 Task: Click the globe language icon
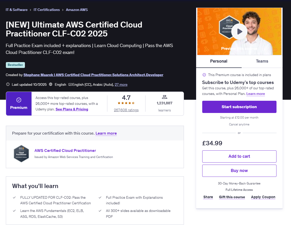(x=50, y=84)
